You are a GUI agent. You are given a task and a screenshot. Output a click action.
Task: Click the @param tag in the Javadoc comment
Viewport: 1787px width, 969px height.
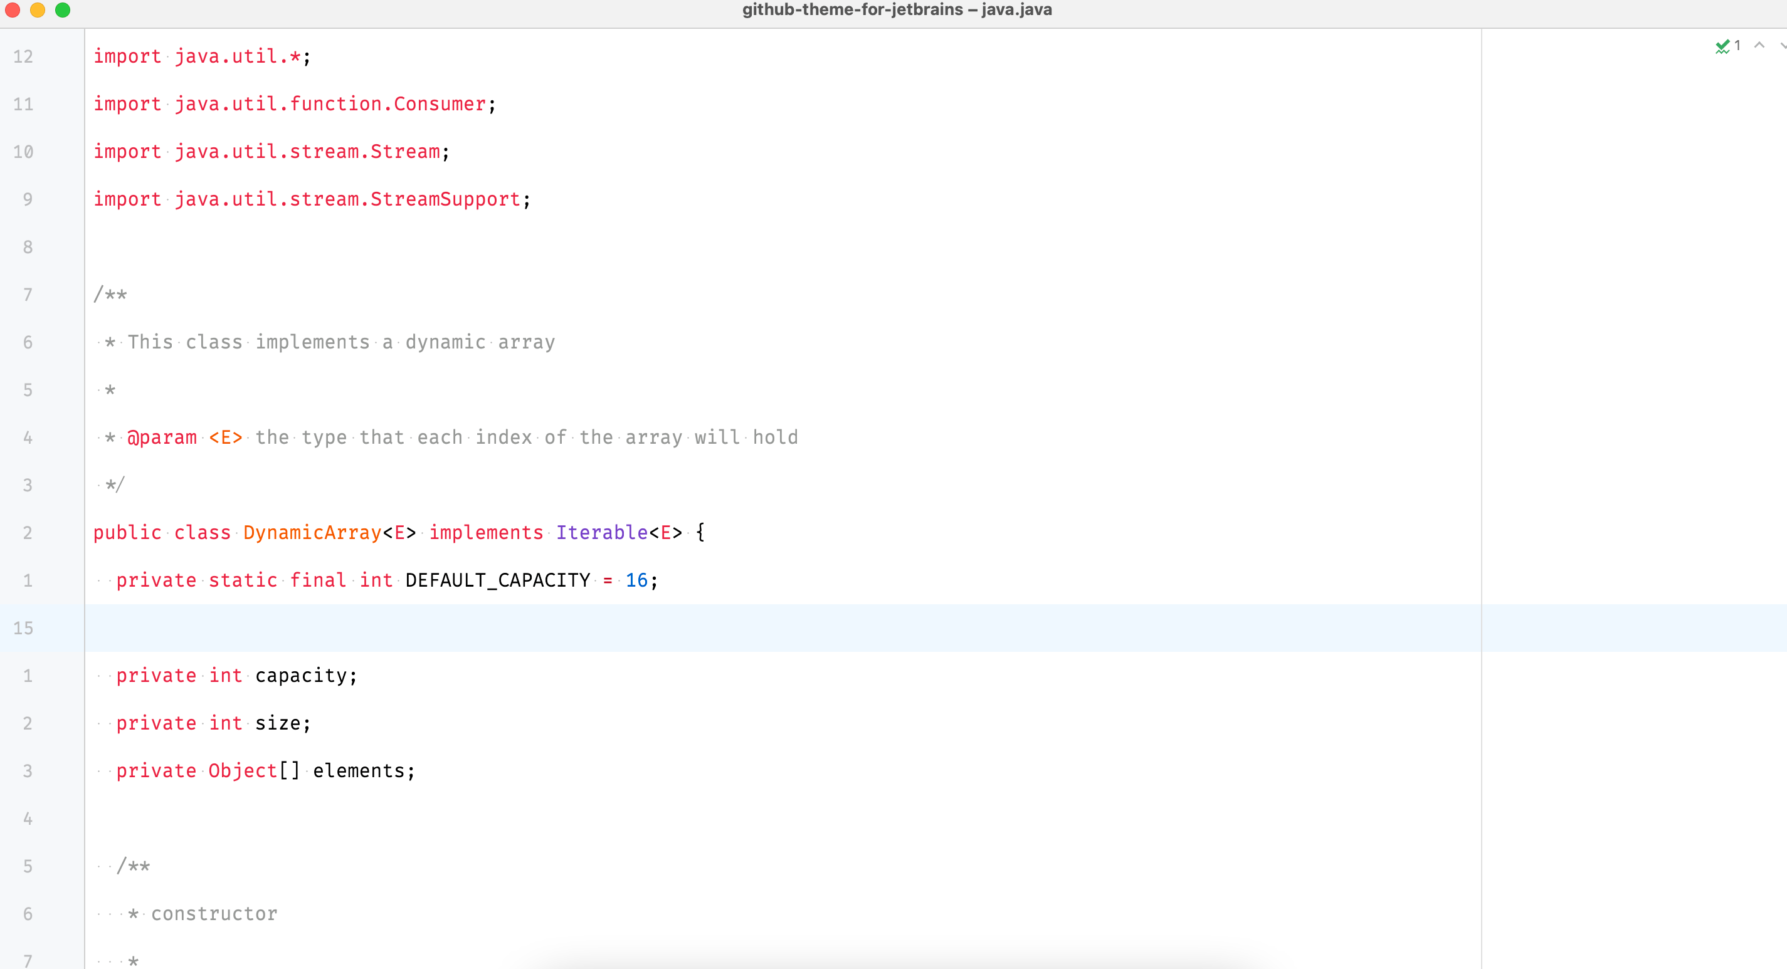click(163, 437)
